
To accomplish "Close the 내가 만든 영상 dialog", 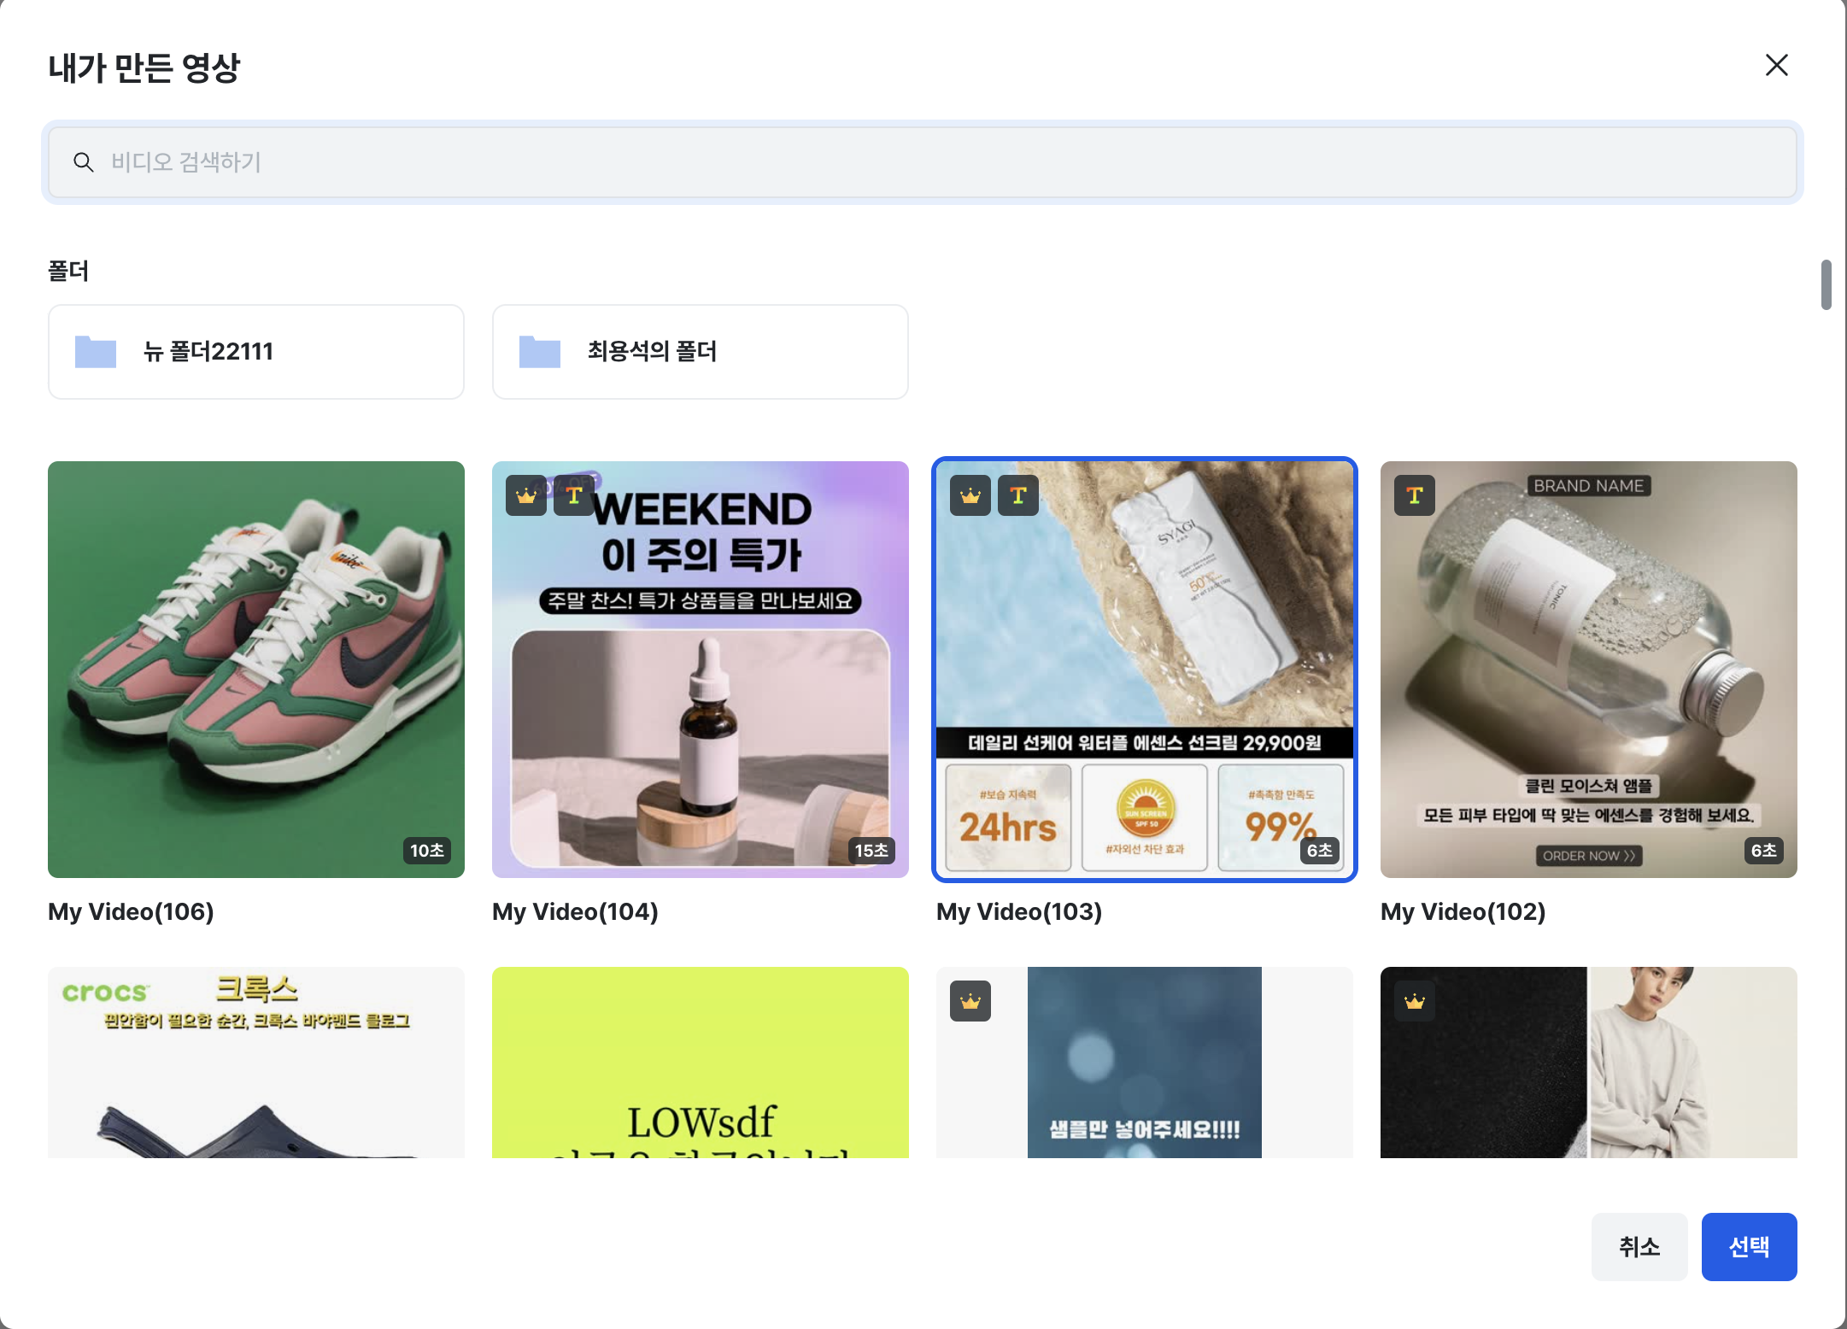I will click(x=1777, y=65).
